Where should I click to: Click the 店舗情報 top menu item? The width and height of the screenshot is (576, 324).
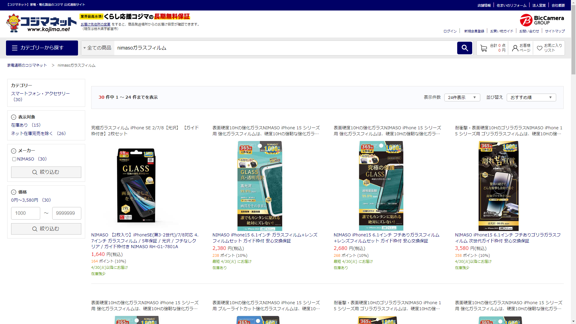click(484, 5)
